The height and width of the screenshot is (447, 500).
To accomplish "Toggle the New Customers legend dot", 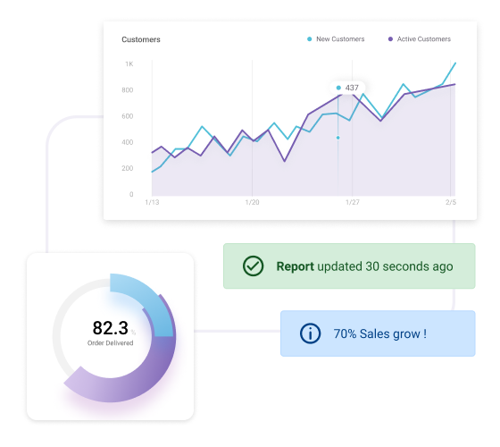I will tap(309, 39).
